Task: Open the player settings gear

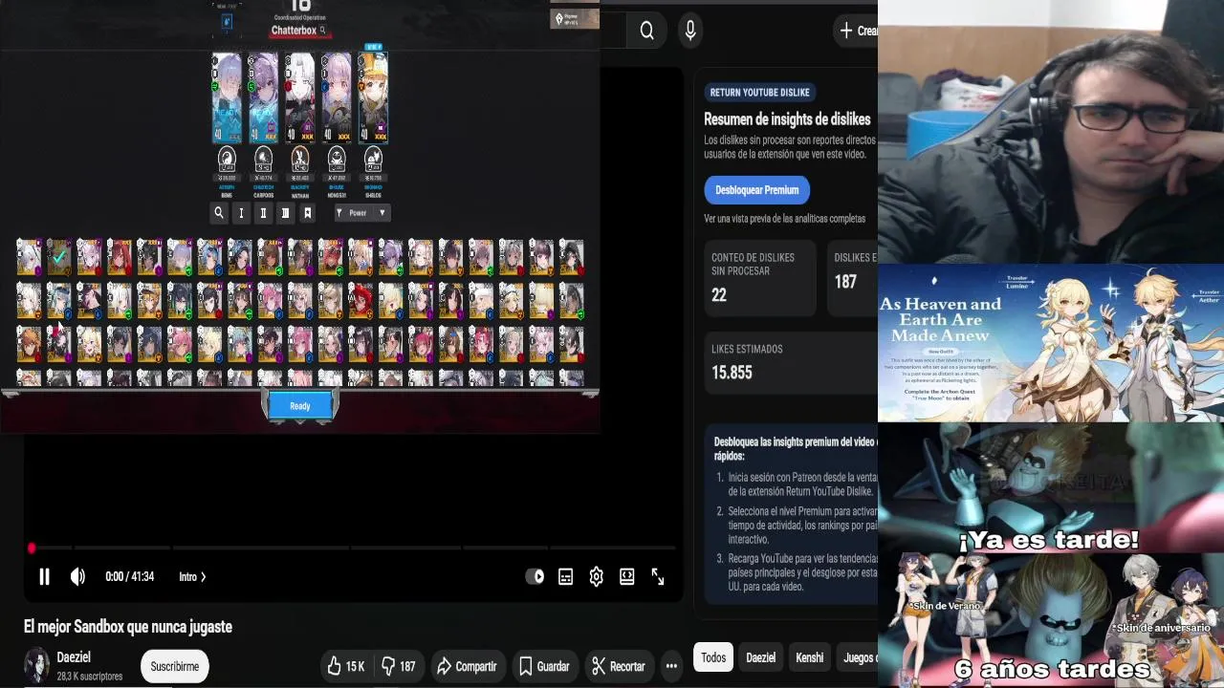Action: [596, 576]
